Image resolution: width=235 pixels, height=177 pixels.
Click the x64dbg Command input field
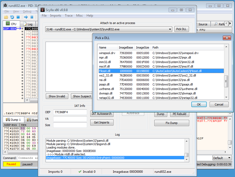coord(28,158)
